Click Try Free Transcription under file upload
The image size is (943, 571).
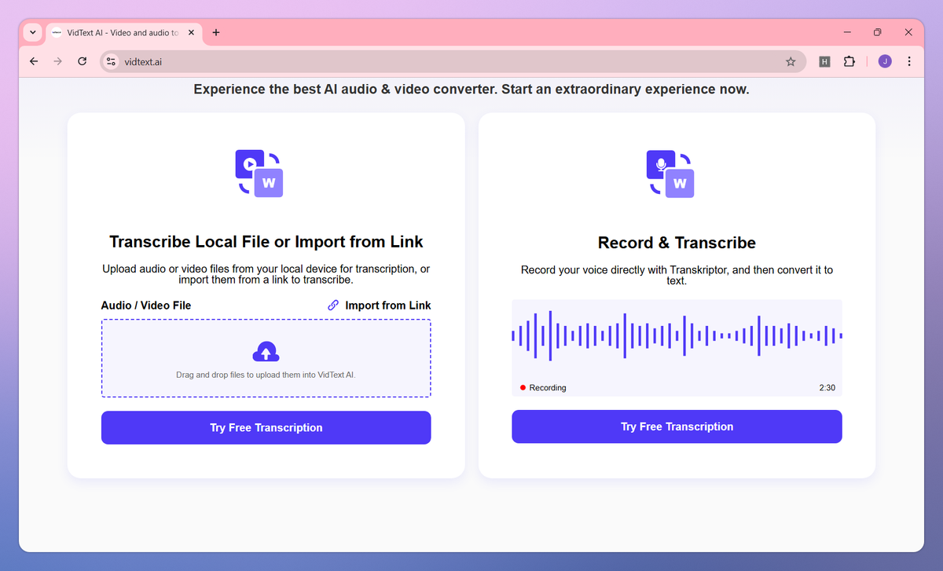coord(266,427)
